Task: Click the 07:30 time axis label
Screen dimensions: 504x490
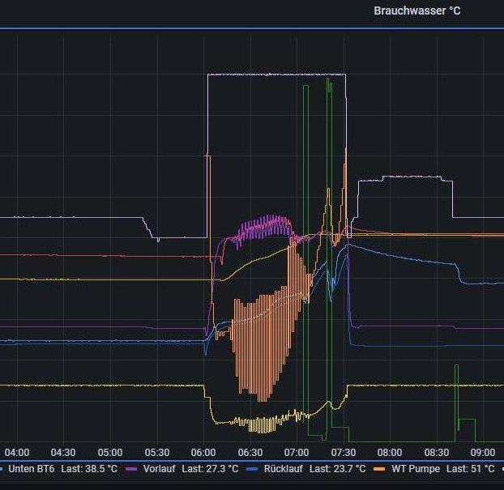Action: tap(344, 452)
